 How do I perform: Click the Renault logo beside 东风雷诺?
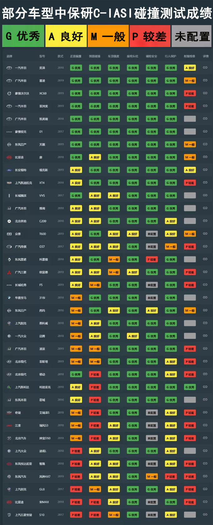coord(9,259)
